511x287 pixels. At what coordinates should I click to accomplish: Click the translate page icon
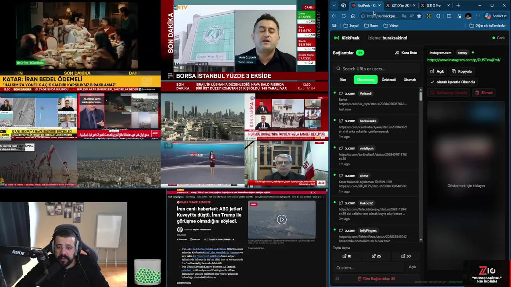(404, 16)
